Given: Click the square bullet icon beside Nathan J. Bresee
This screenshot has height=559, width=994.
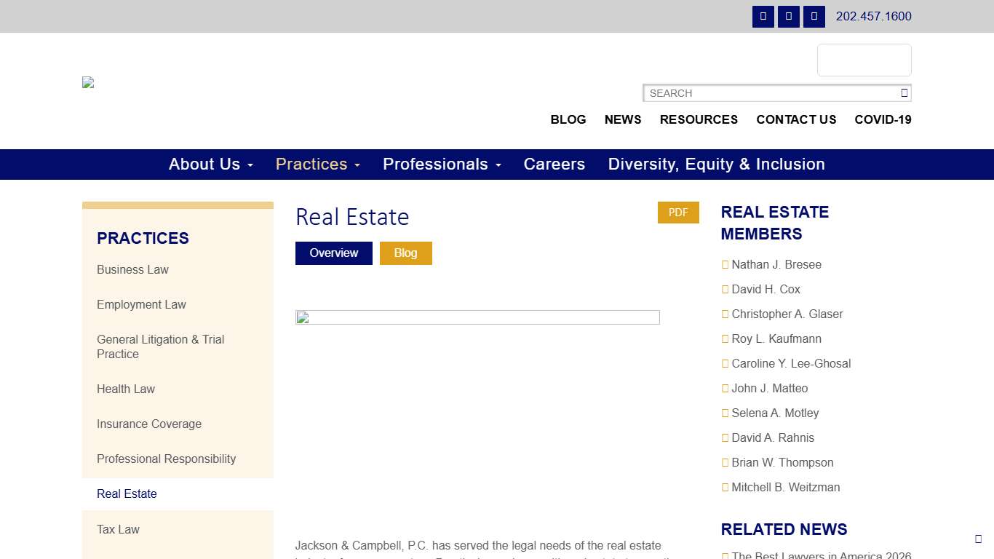Looking at the screenshot, I should 725,264.
